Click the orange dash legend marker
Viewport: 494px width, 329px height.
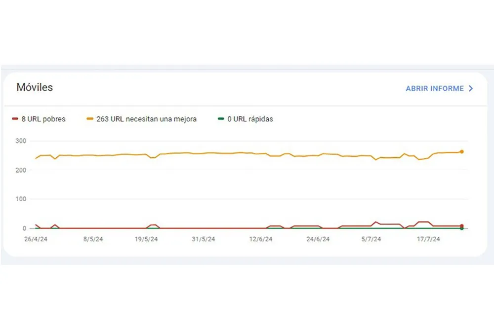(x=90, y=119)
